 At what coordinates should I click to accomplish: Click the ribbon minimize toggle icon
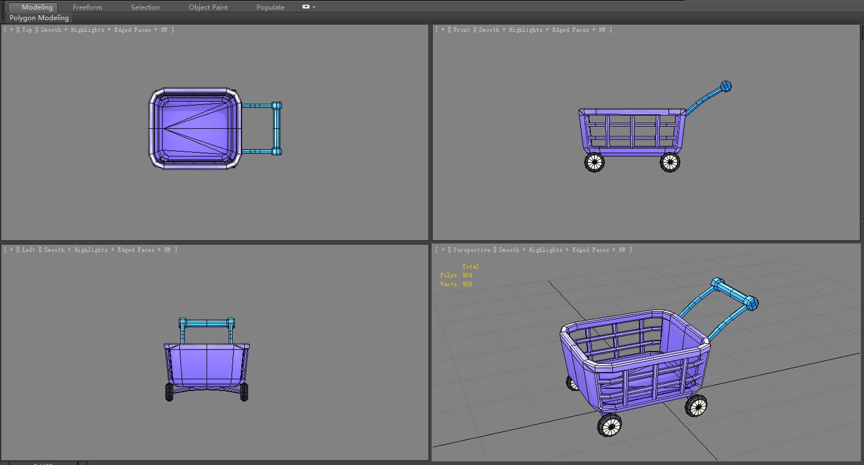[306, 7]
